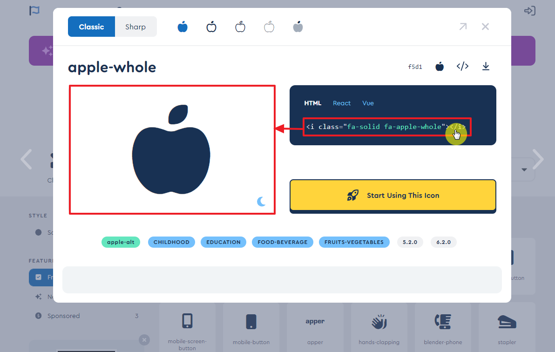Copy the f5d1 unicode value
The height and width of the screenshot is (352, 555).
[415, 67]
